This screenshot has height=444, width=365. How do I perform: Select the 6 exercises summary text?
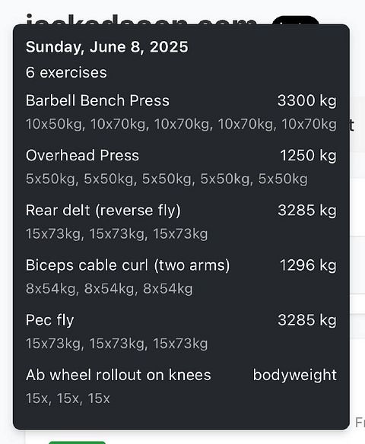pyautogui.click(x=66, y=72)
